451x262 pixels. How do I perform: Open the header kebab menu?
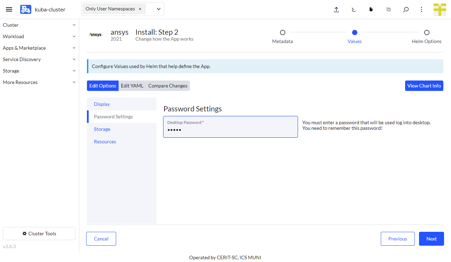(421, 9)
